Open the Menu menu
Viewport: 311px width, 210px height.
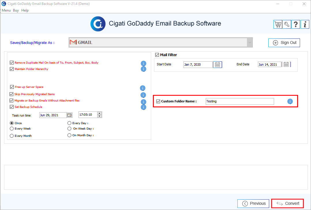[x=6, y=10]
